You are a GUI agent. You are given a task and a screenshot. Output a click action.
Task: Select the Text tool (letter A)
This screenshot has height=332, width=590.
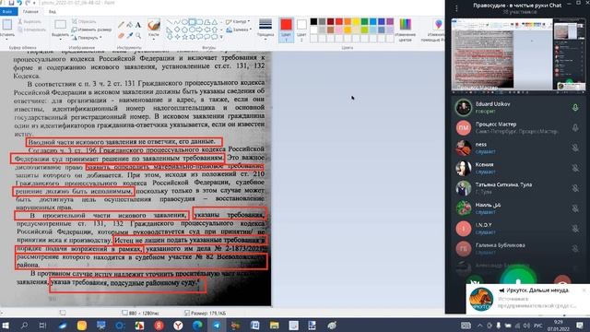point(138,25)
